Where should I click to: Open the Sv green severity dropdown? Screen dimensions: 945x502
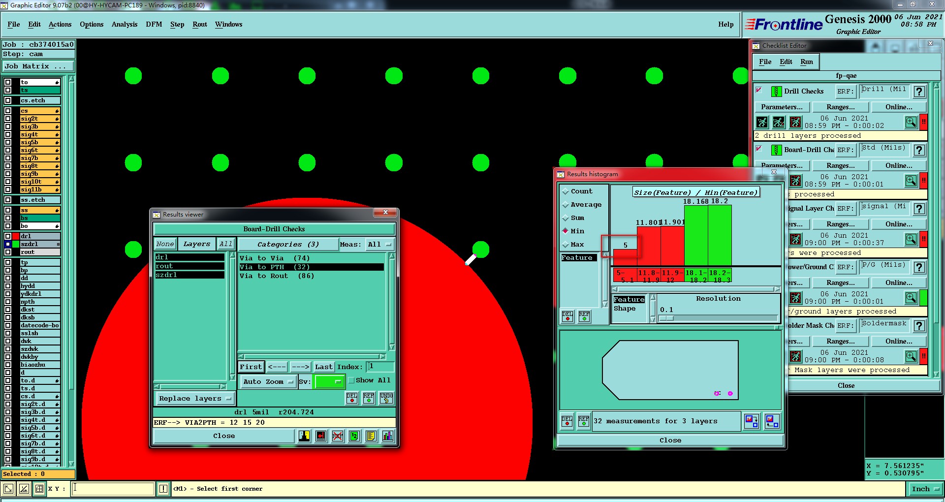coord(329,381)
